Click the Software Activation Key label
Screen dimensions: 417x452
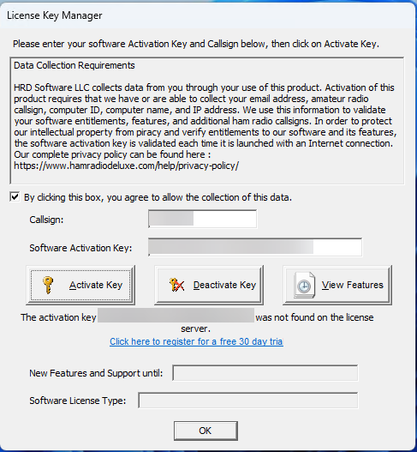click(x=80, y=248)
